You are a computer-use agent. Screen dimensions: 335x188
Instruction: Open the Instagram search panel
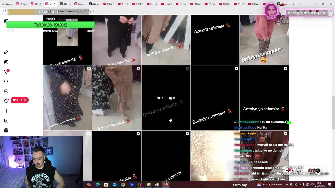(x=6, y=82)
